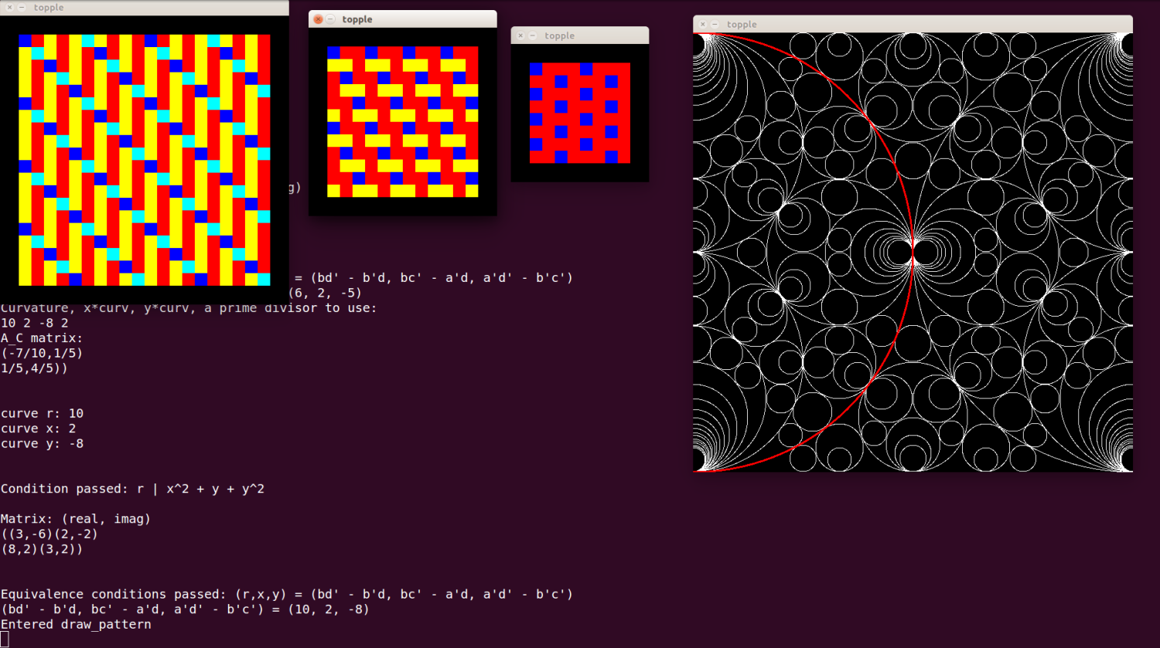This screenshot has height=648, width=1160.
Task: Close the topple window showing white circle packing
Action: click(x=702, y=25)
